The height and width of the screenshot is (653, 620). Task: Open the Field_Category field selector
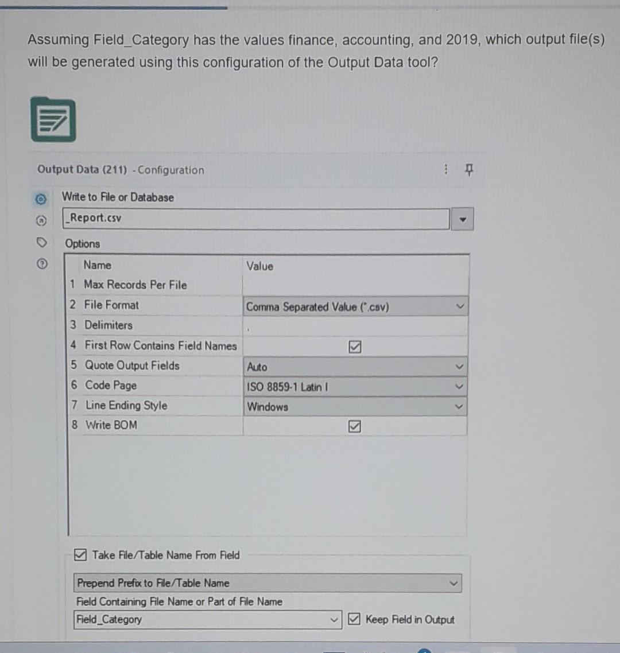335,619
